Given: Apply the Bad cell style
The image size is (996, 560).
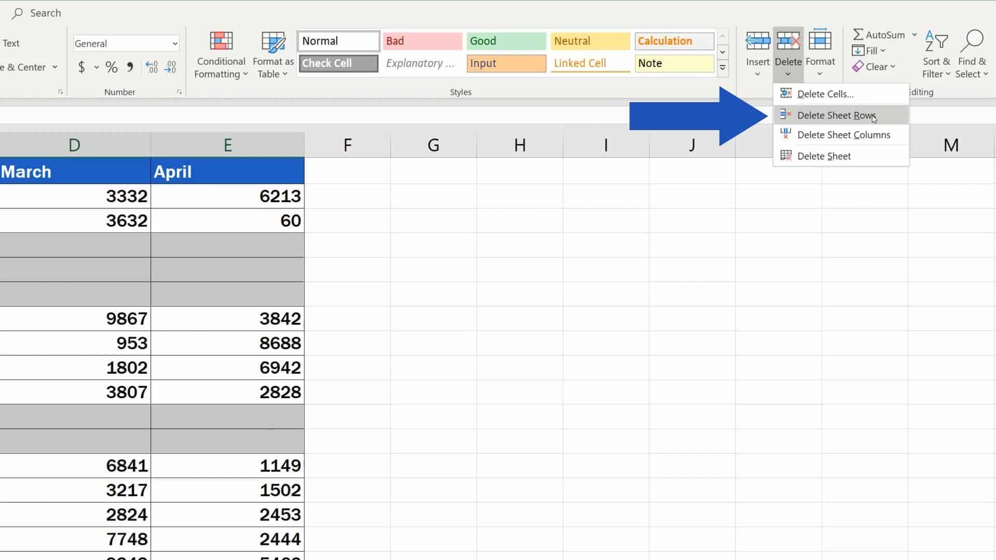Looking at the screenshot, I should click(x=422, y=41).
